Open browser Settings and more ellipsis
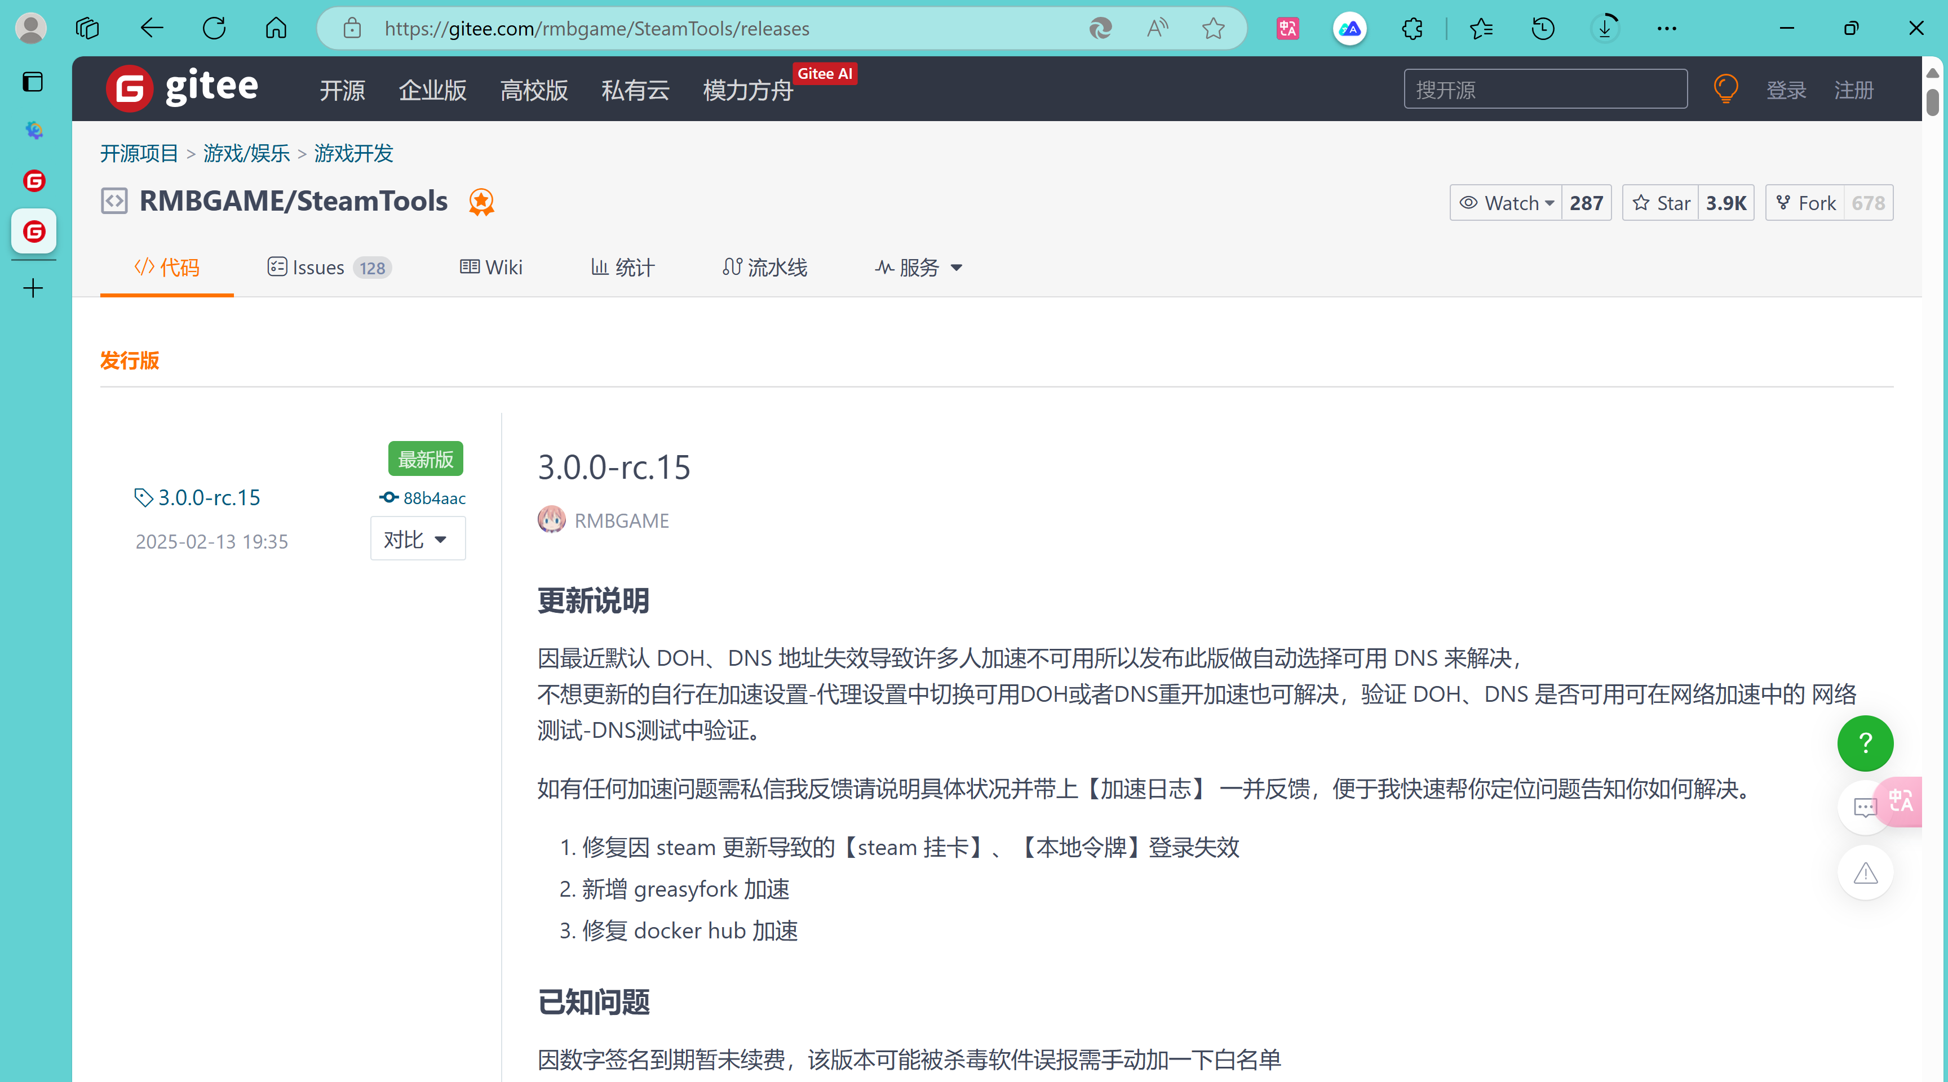Viewport: 1948px width, 1082px height. pos(1667,29)
